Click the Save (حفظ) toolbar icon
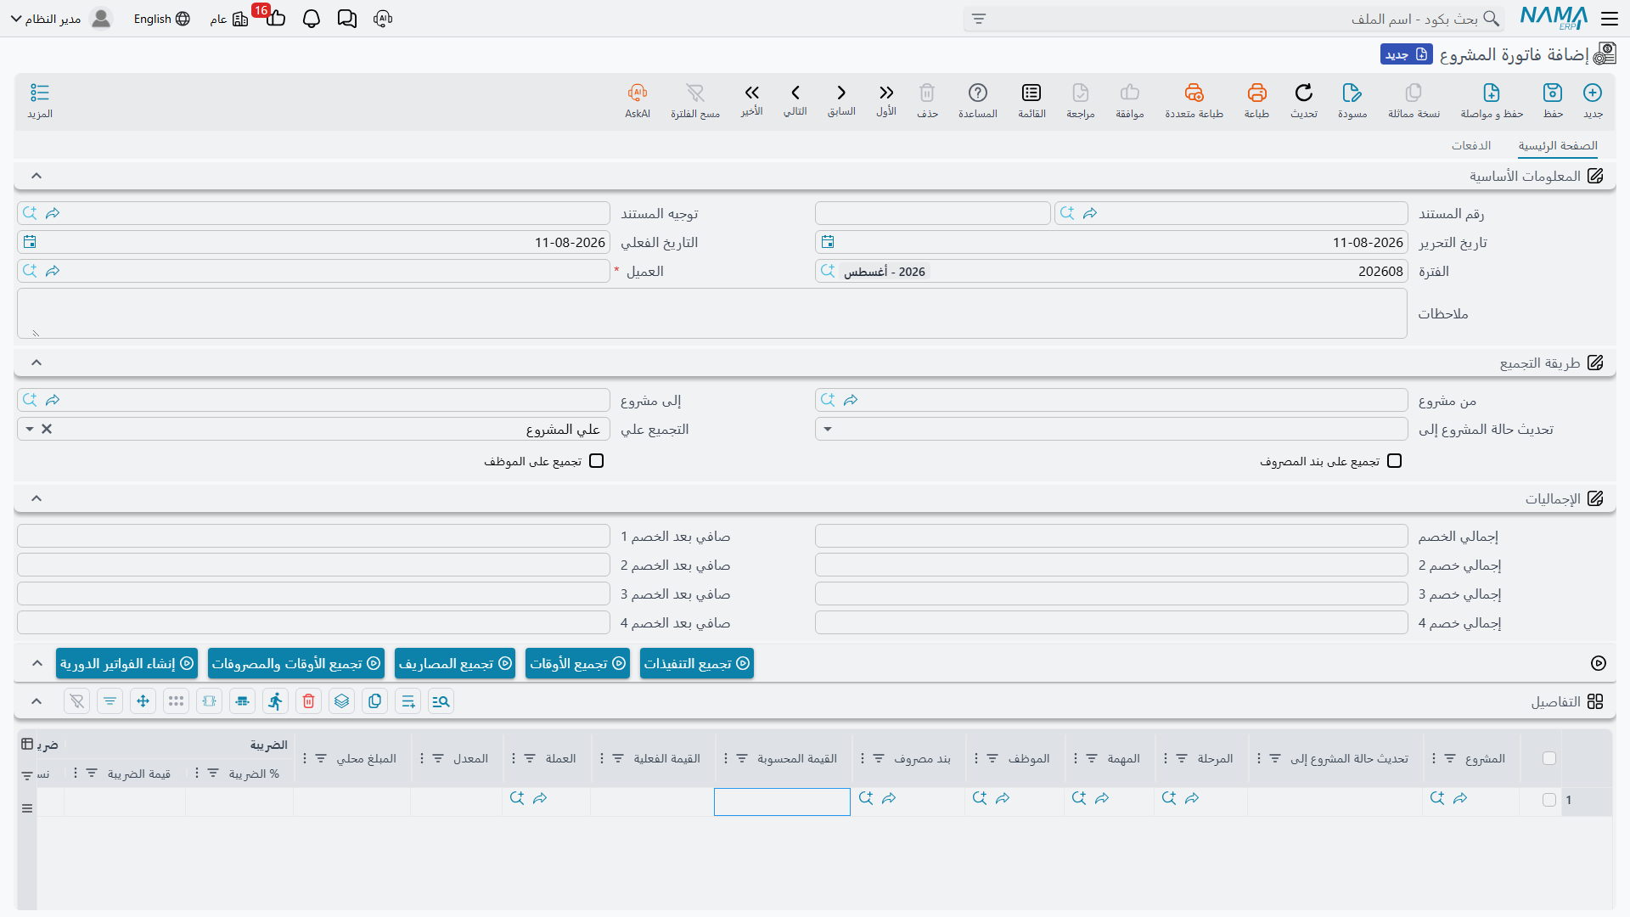Viewport: 1630px width, 917px height. click(1553, 93)
